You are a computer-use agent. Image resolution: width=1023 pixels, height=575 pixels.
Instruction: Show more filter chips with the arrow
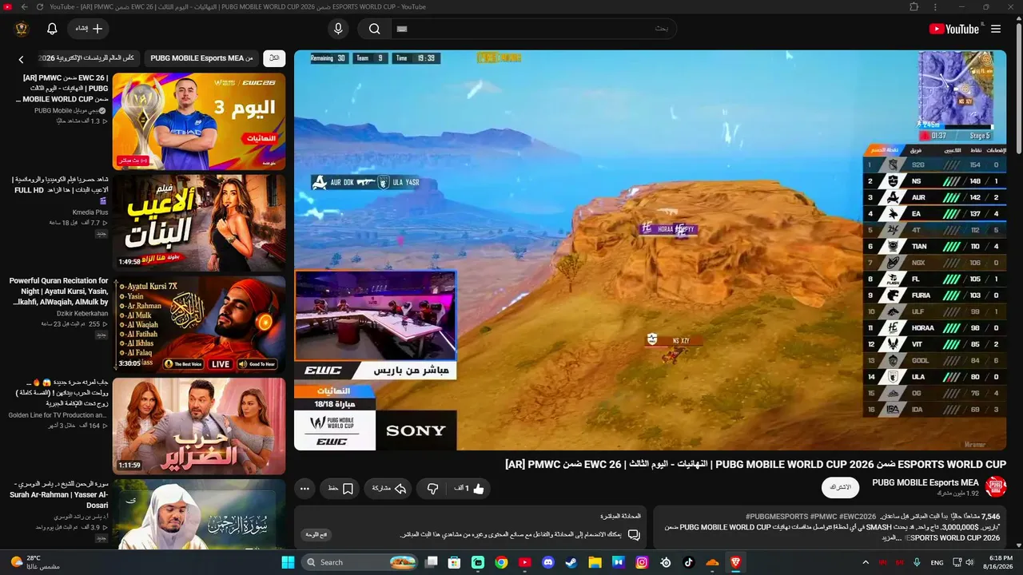pyautogui.click(x=22, y=59)
